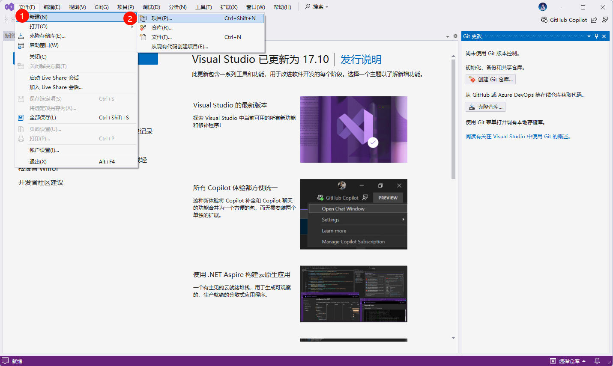Select 克隆存储库(E)... in the File menu
Screen dimensions: 613x366
(47, 36)
